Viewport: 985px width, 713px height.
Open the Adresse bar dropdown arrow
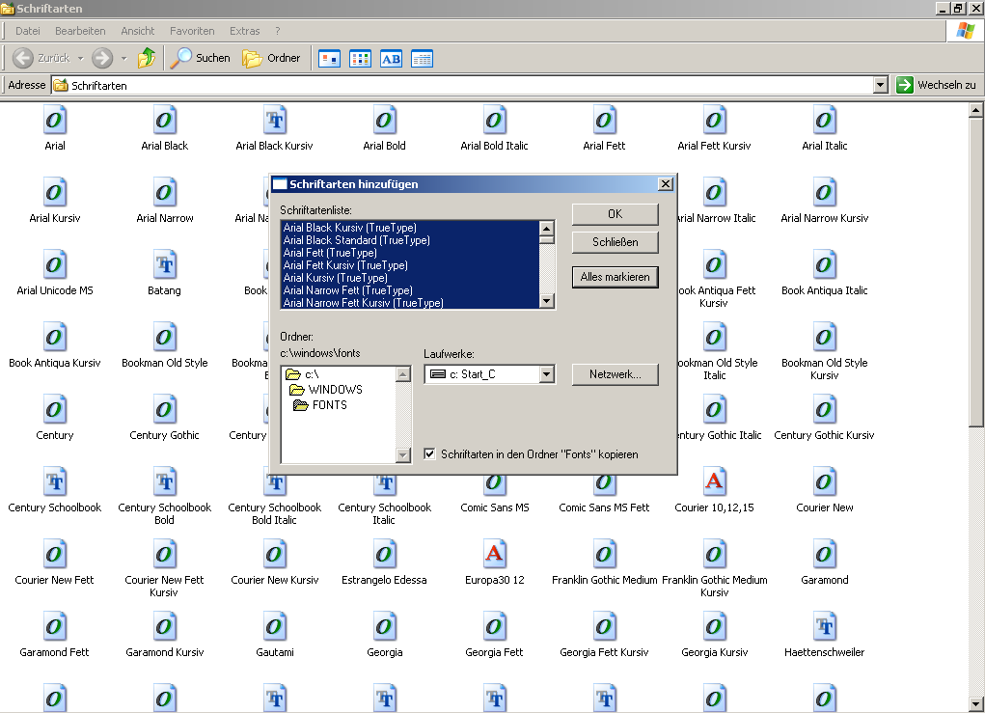click(881, 85)
